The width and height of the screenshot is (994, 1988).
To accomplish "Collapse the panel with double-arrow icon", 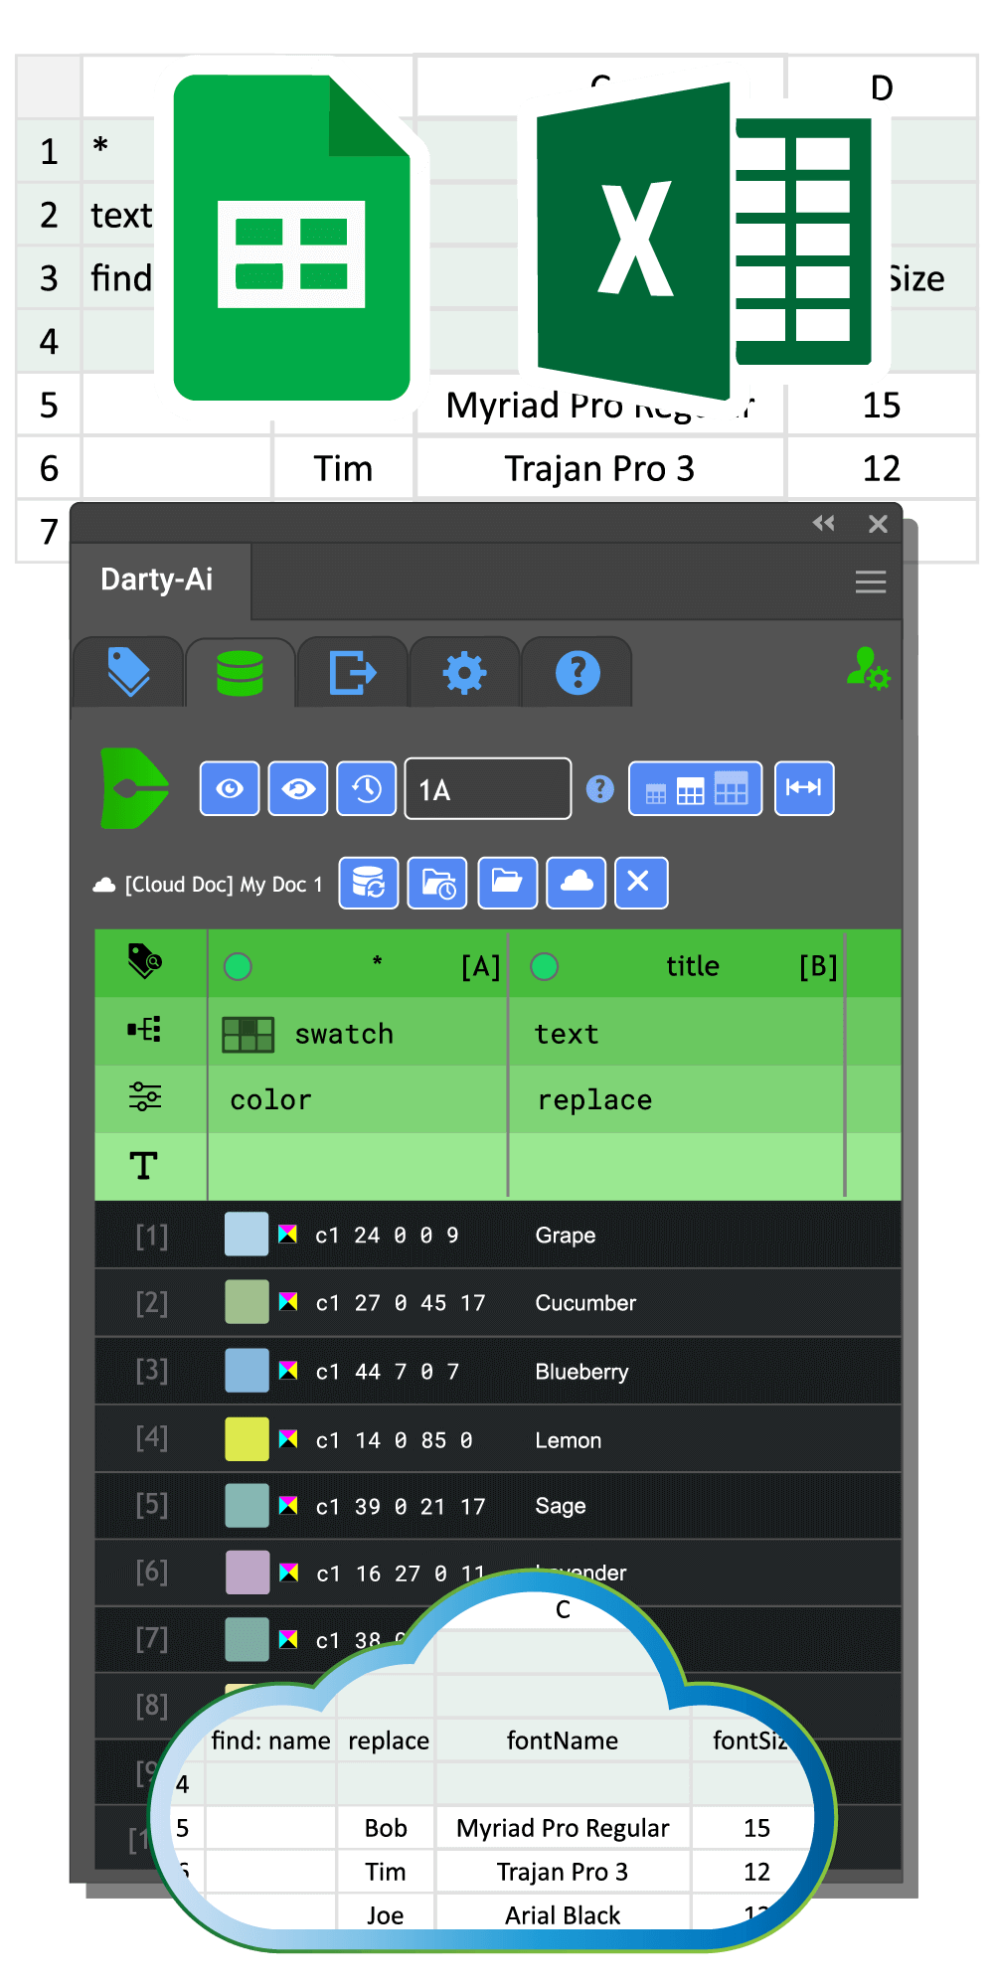I will tap(823, 523).
